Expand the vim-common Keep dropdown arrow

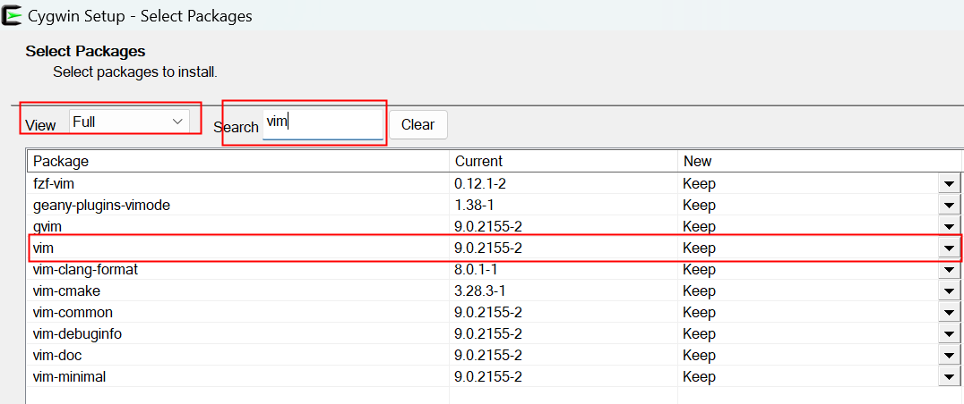click(949, 313)
